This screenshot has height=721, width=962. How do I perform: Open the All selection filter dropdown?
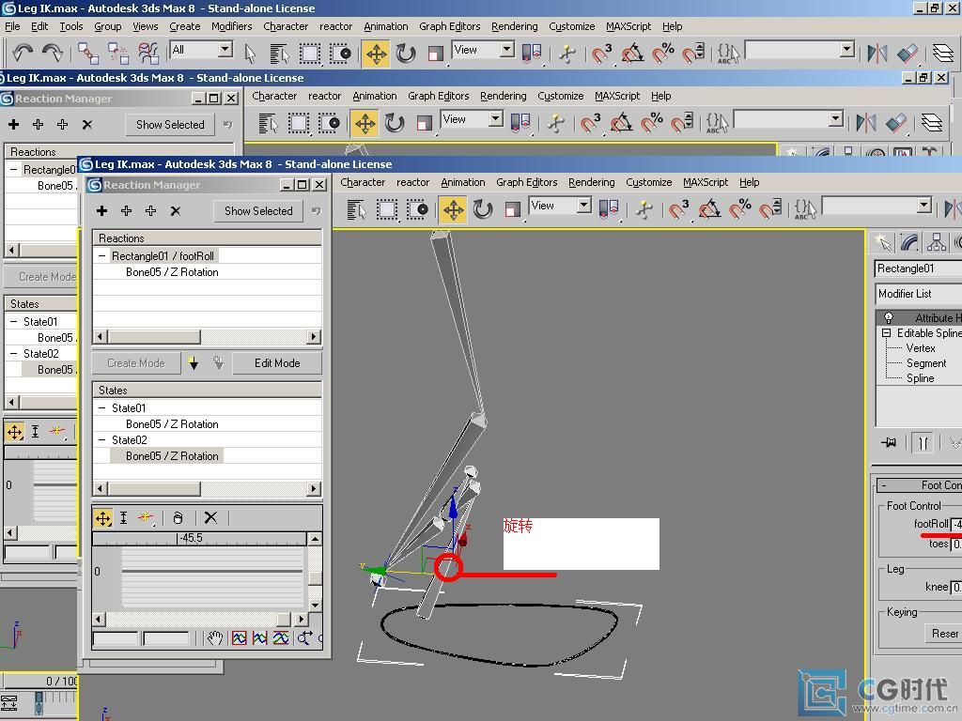click(225, 50)
